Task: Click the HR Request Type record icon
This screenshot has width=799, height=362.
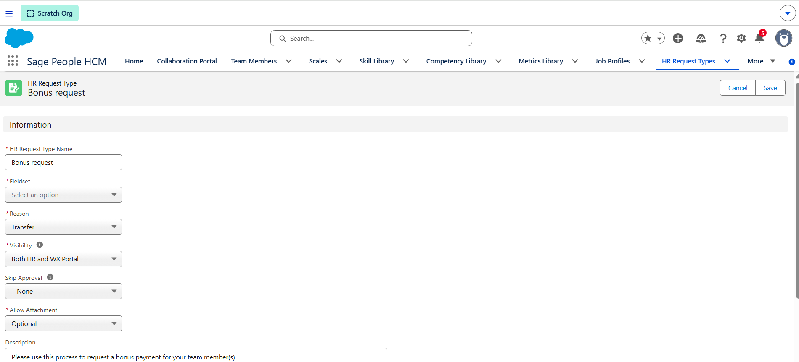Action: click(x=14, y=88)
